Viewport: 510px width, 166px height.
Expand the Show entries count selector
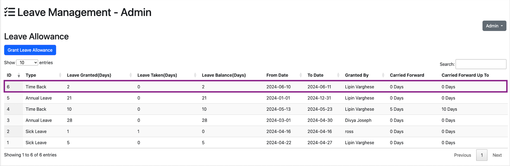[x=27, y=63]
